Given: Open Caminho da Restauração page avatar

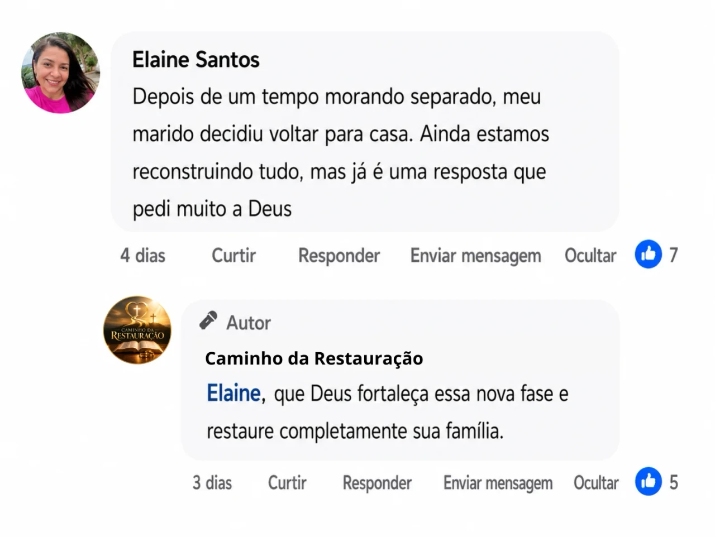Looking at the screenshot, I should pos(137,329).
